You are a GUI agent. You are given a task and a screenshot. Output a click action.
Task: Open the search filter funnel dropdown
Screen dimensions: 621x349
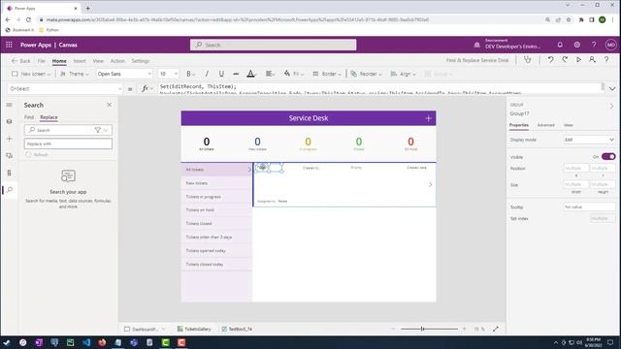click(x=101, y=130)
